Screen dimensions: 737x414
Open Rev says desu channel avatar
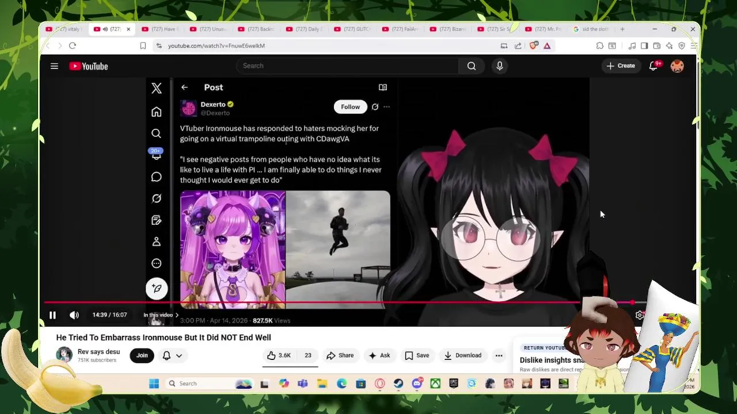(64, 355)
